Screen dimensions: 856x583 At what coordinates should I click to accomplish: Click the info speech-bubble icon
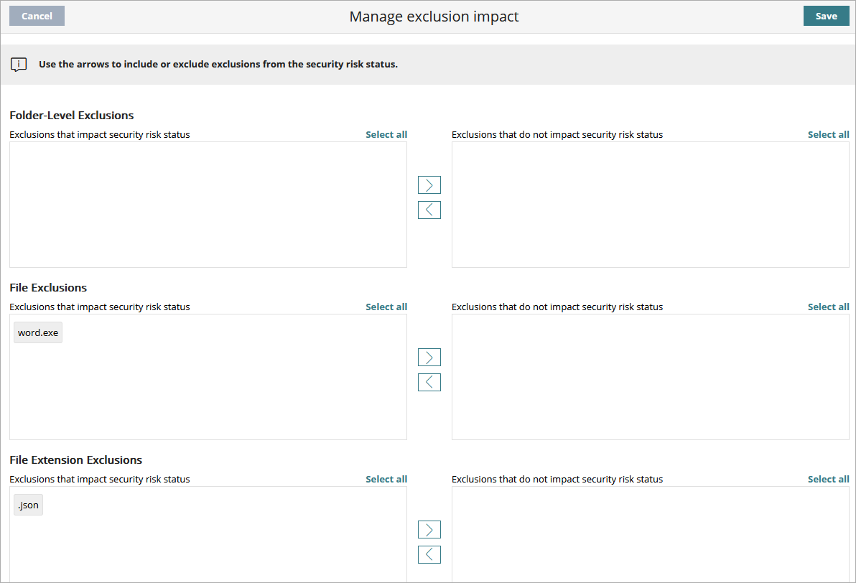click(x=19, y=65)
